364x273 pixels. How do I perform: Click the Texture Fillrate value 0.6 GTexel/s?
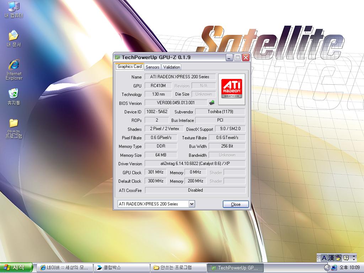227,138
